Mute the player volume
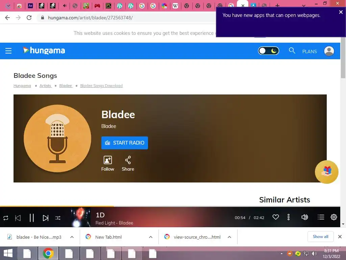Screen dimensions: 346x260 [x=304, y=217]
